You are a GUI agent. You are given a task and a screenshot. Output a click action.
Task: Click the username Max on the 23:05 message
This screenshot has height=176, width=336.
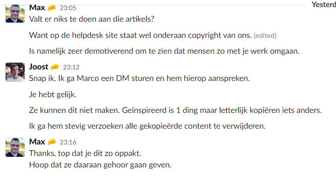[x=37, y=8]
